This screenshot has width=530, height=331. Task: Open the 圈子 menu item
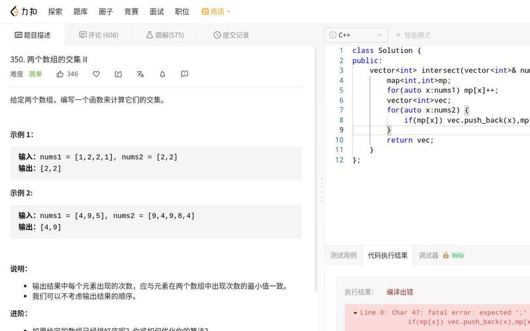click(106, 11)
